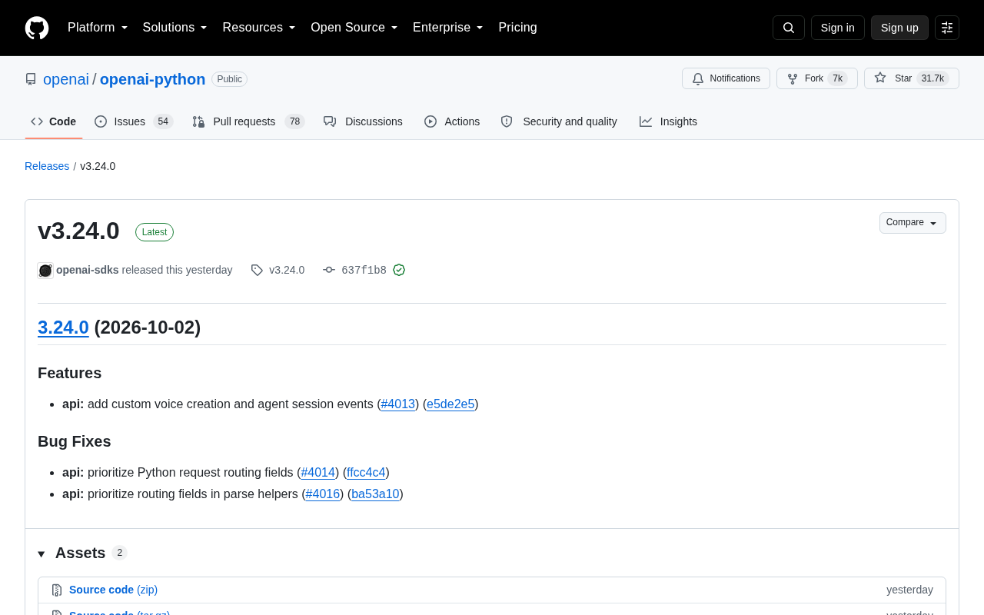Switch to the Issues tab
984x615 pixels.
(134, 121)
